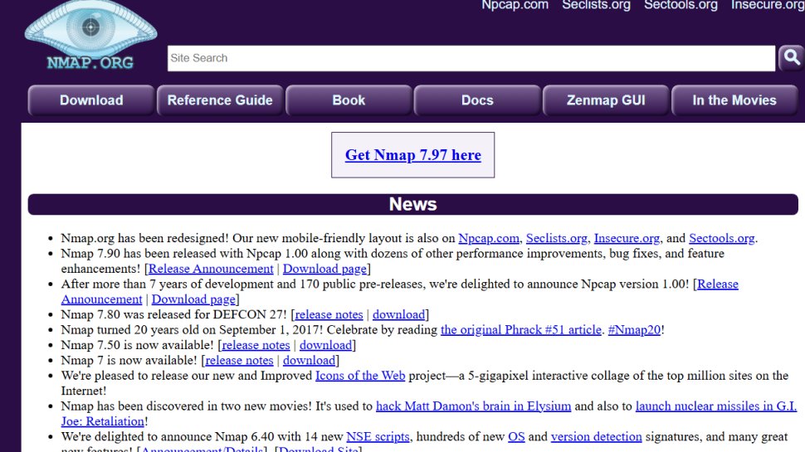Open the Reference Guide page

[x=220, y=100]
